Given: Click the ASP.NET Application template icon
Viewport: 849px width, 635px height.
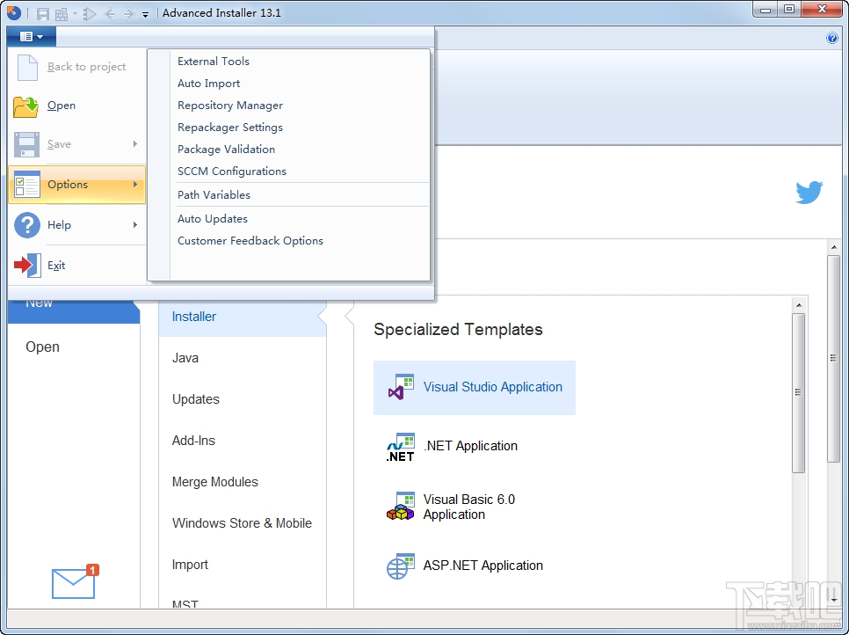Looking at the screenshot, I should click(x=401, y=566).
